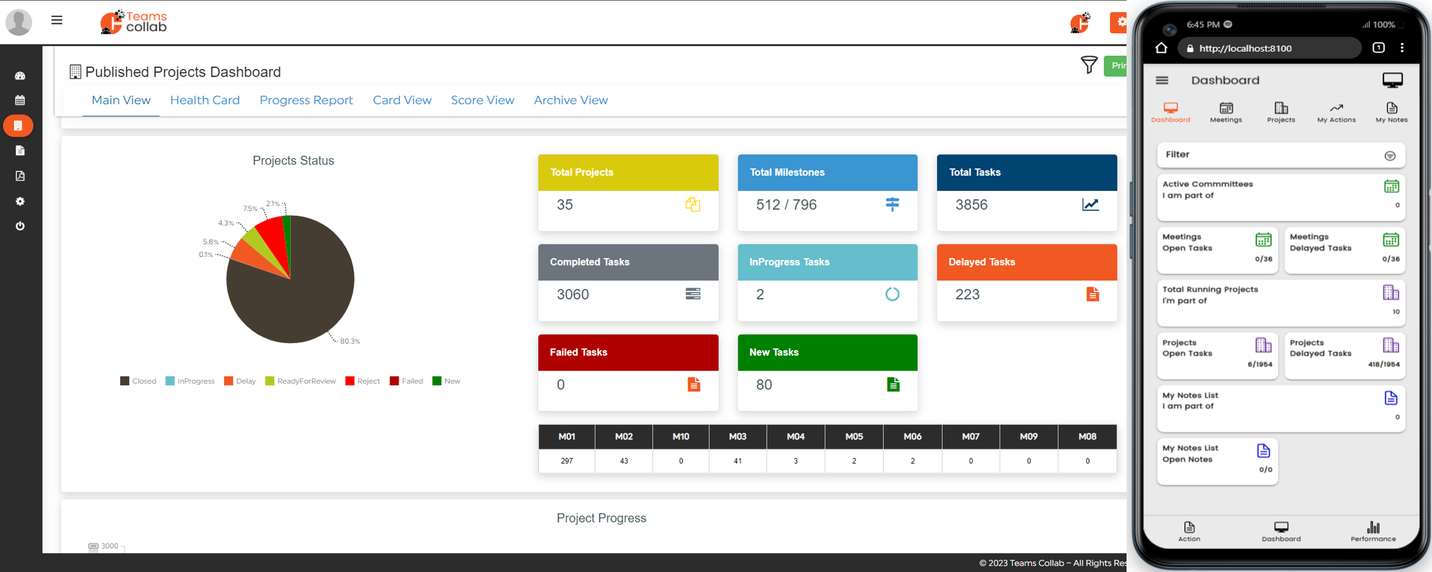Image resolution: width=1432 pixels, height=572 pixels.
Task: Tap My Actions in mobile top bar
Action: (x=1336, y=112)
